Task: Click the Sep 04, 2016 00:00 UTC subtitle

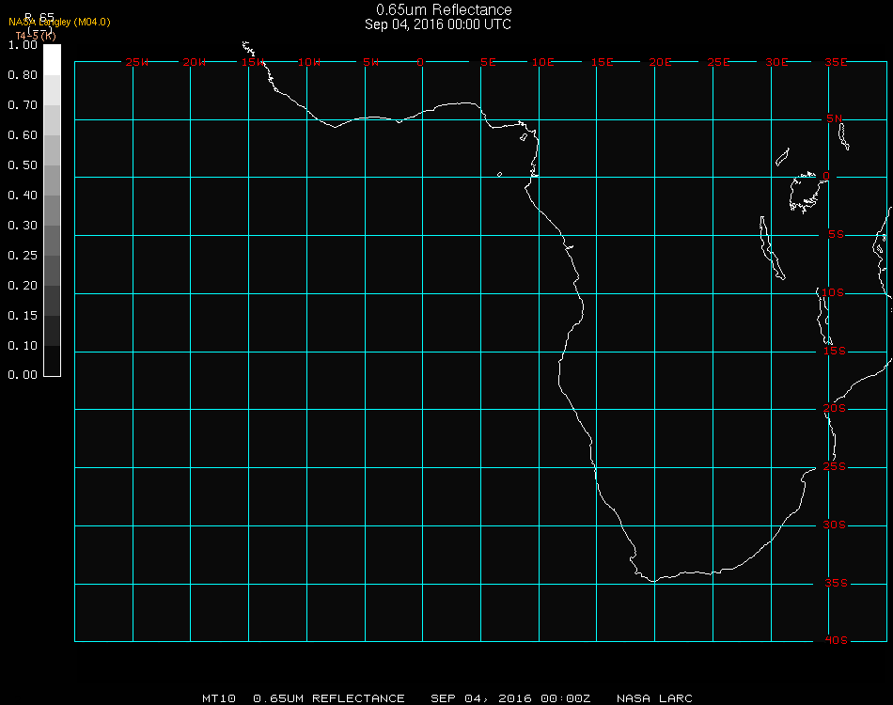Action: 438,24
